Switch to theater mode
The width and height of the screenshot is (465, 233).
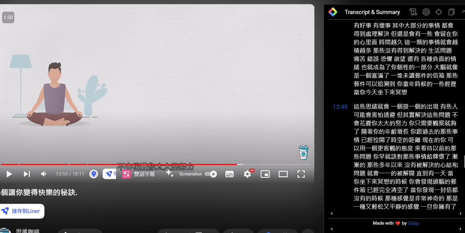point(283,174)
